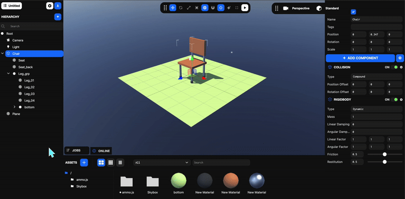Click the Restitution slider handle
The height and width of the screenshot is (199, 405).
click(385, 162)
